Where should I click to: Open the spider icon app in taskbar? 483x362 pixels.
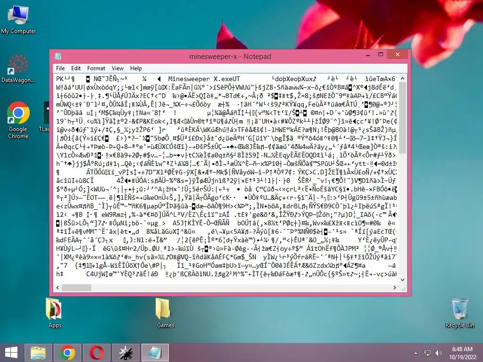(x=126, y=353)
